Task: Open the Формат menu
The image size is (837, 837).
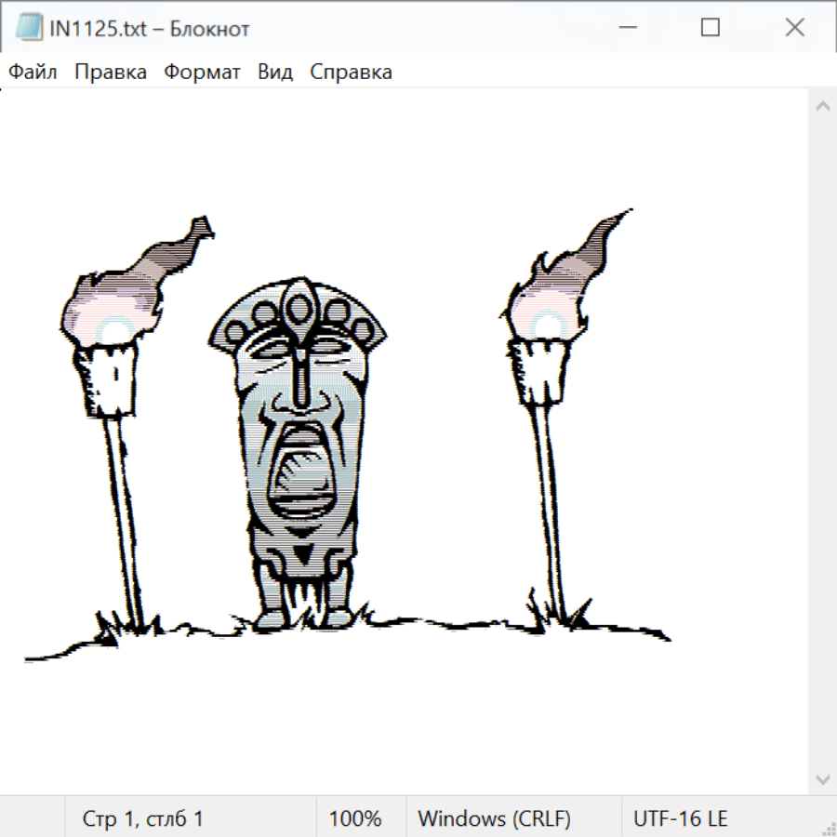Action: 202,72
